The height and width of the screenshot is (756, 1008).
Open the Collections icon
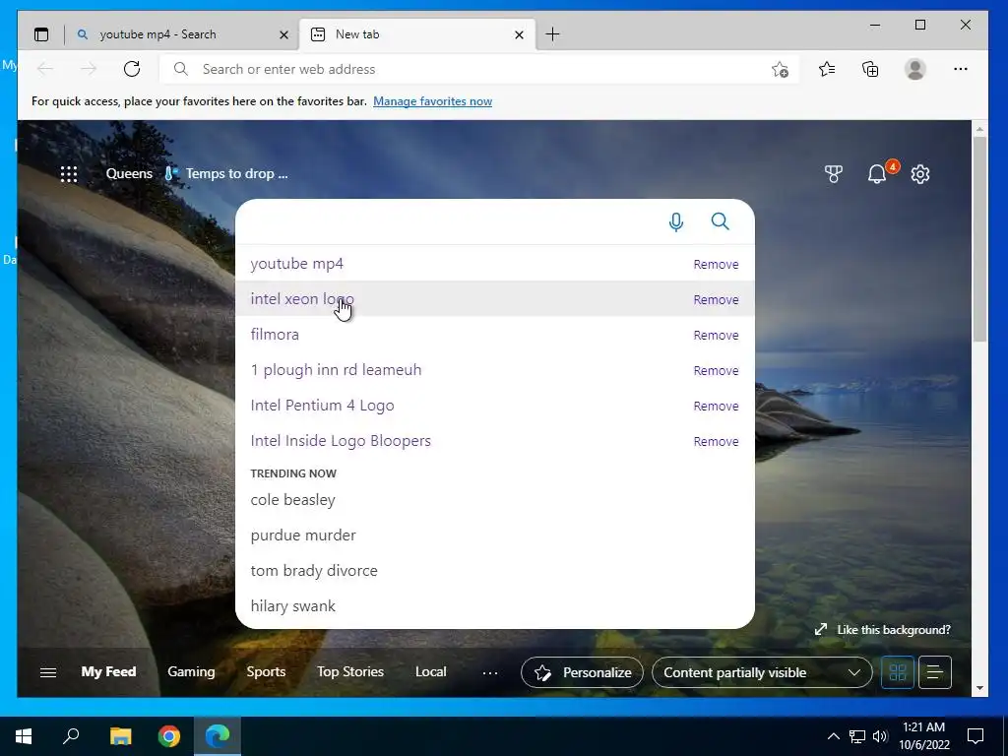click(870, 69)
